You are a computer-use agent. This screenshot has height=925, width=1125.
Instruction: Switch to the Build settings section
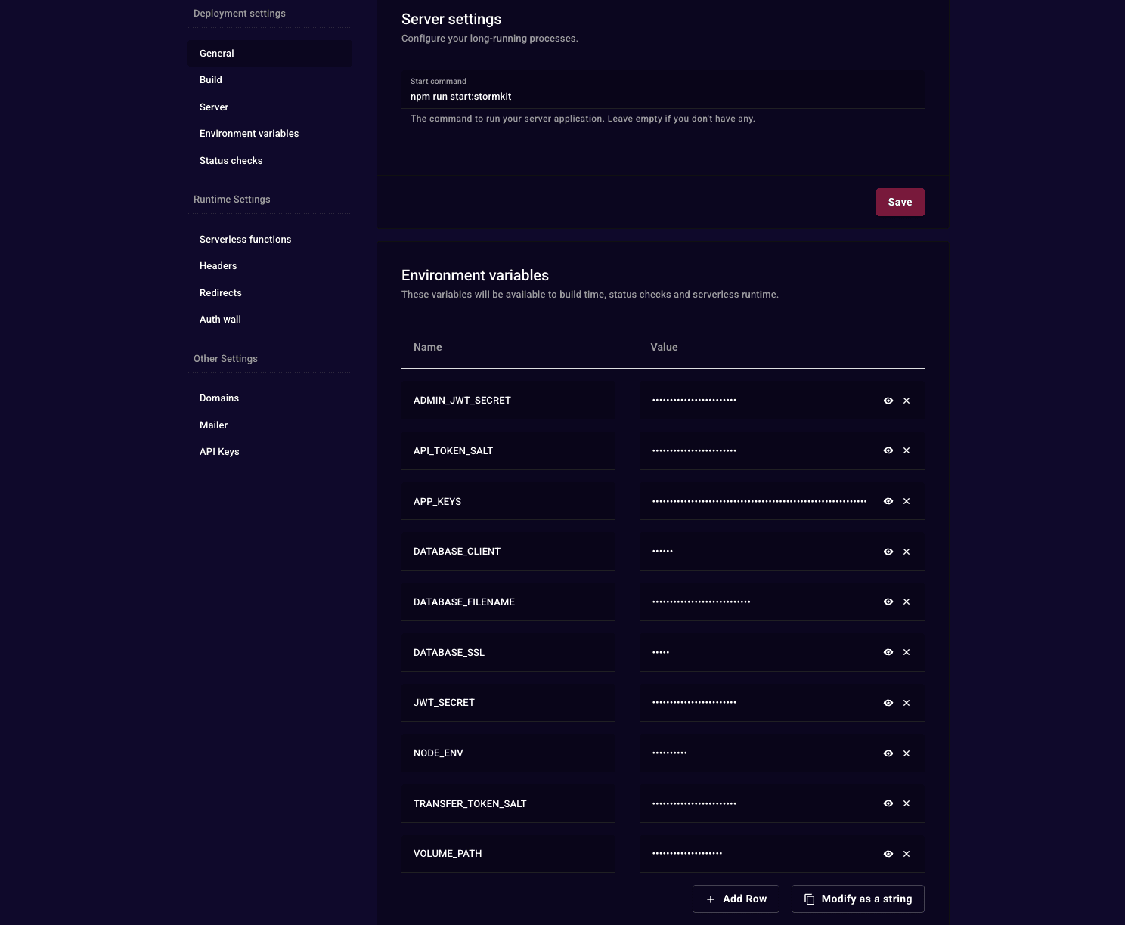tap(210, 79)
